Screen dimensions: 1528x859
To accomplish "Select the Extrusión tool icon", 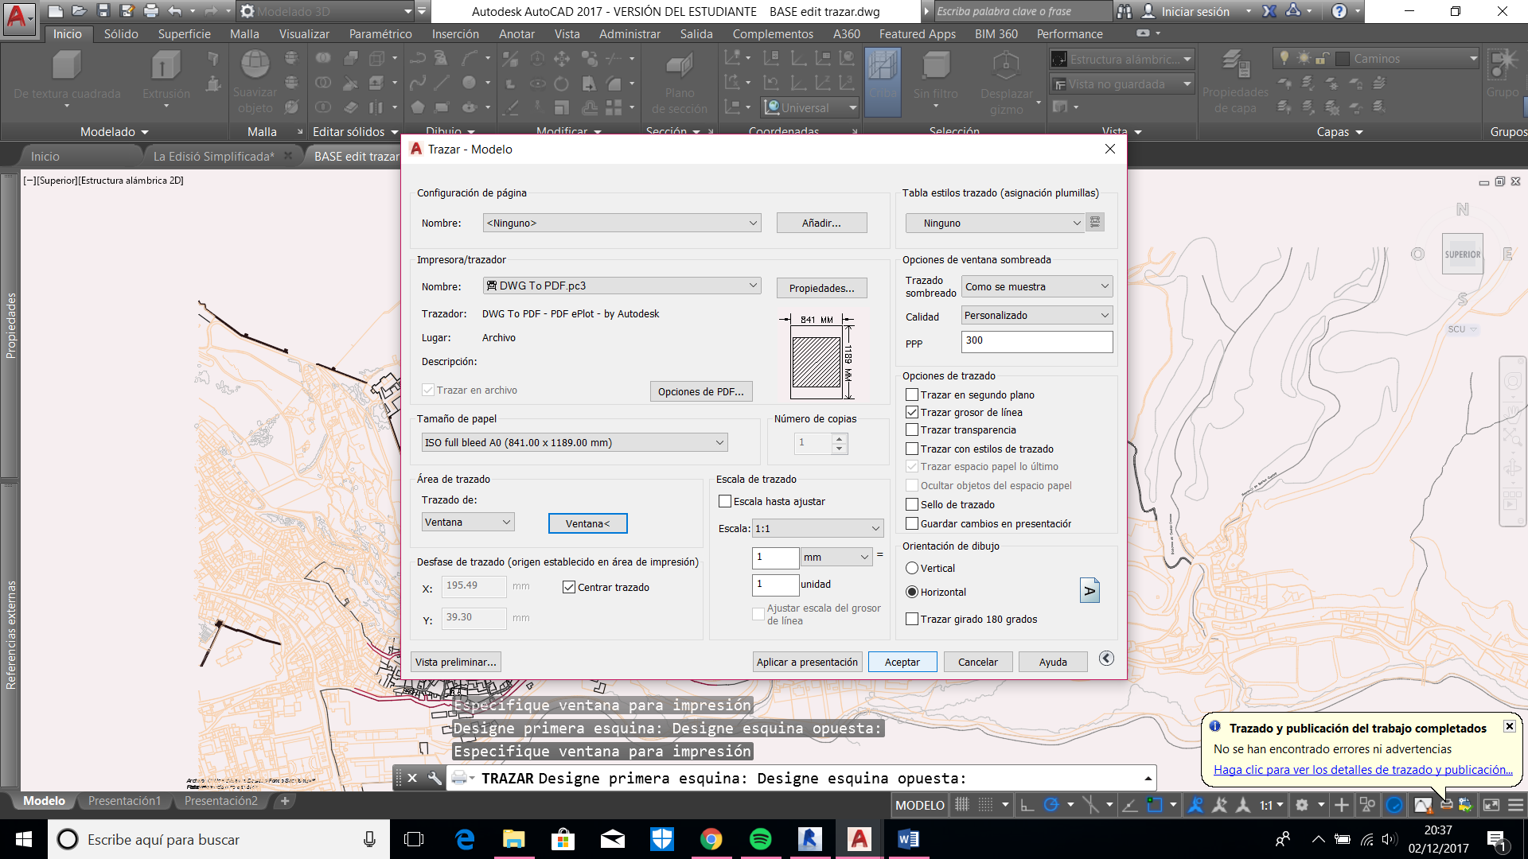I will [x=166, y=66].
